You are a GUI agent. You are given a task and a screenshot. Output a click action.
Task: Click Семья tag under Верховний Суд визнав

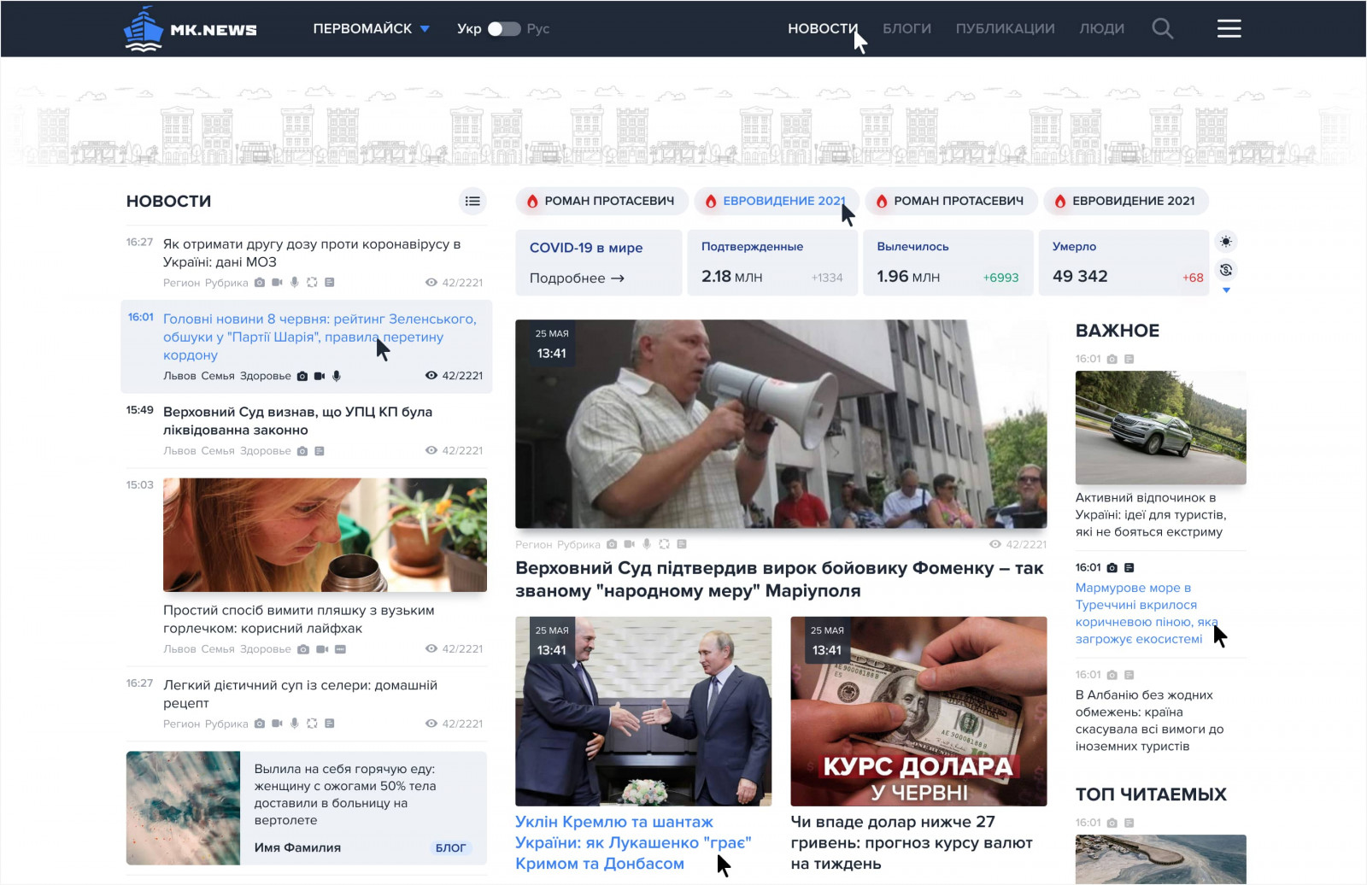pos(218,451)
